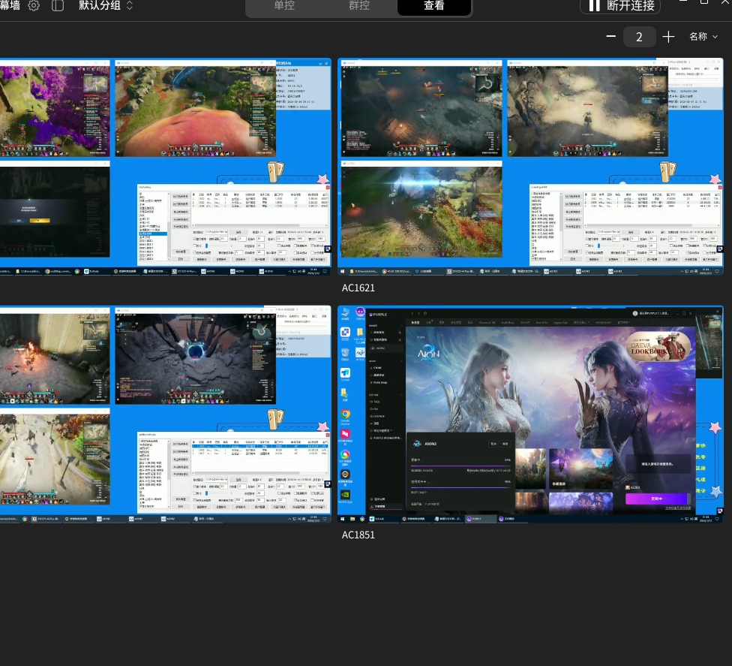This screenshot has width=732, height=666.
Task: Click the column count field showing 2
Action: (x=639, y=37)
